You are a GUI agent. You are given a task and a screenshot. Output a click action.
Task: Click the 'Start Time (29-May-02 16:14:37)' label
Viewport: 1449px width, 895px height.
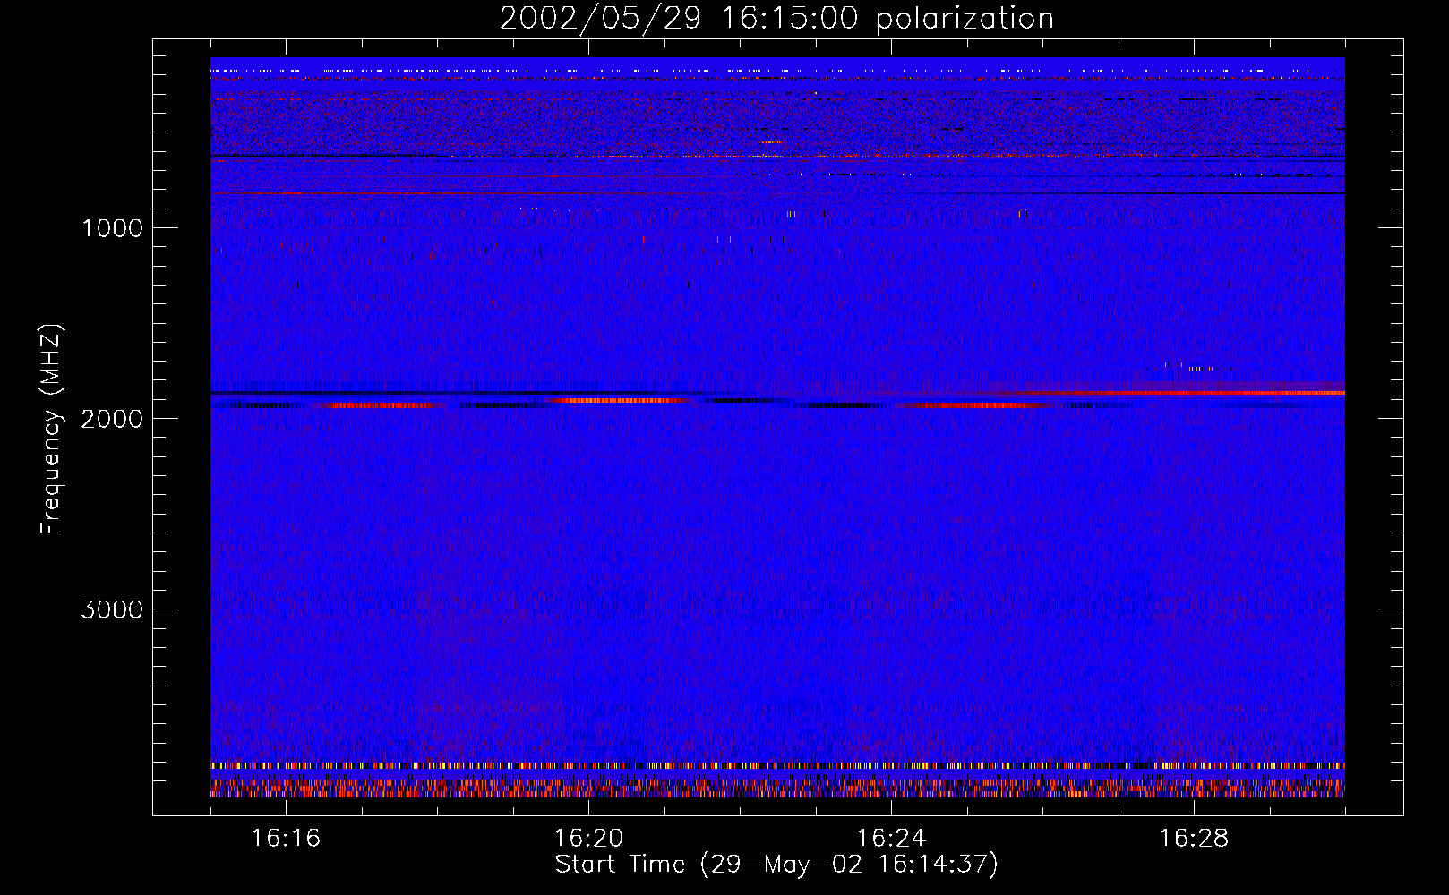pyautogui.click(x=776, y=865)
